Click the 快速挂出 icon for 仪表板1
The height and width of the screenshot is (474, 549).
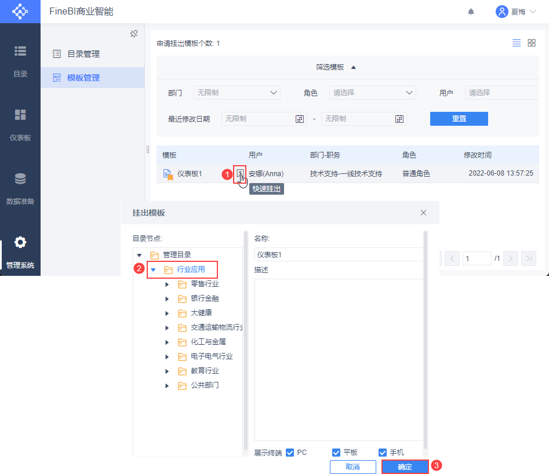pos(240,173)
